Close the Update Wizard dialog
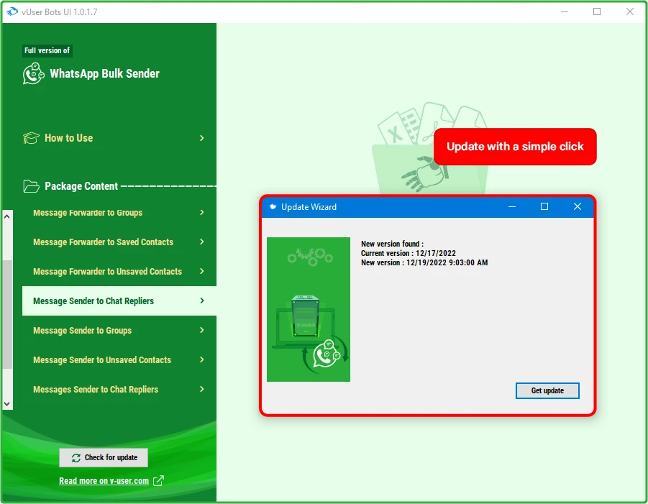Viewport: 648px width, 504px height. (578, 206)
